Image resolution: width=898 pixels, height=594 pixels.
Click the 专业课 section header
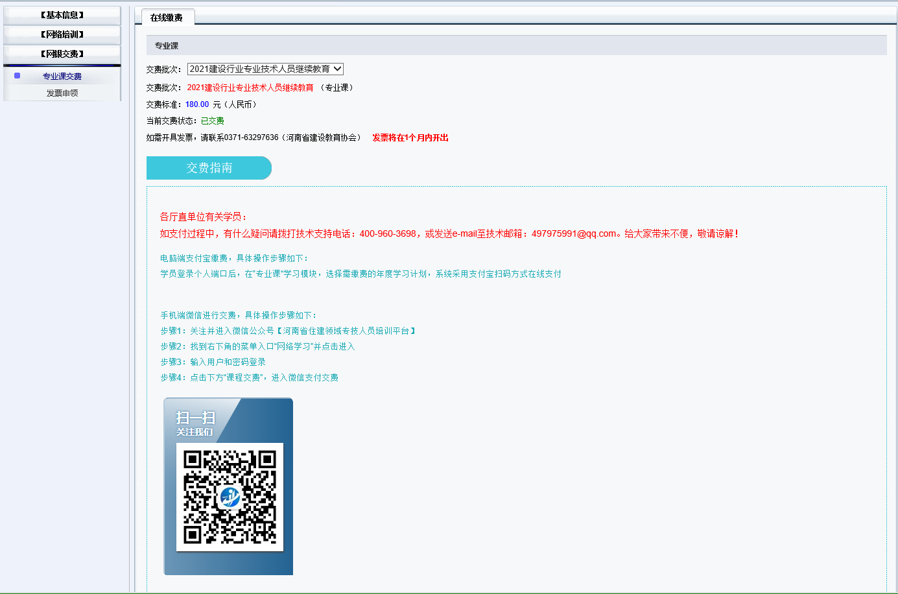[516, 45]
